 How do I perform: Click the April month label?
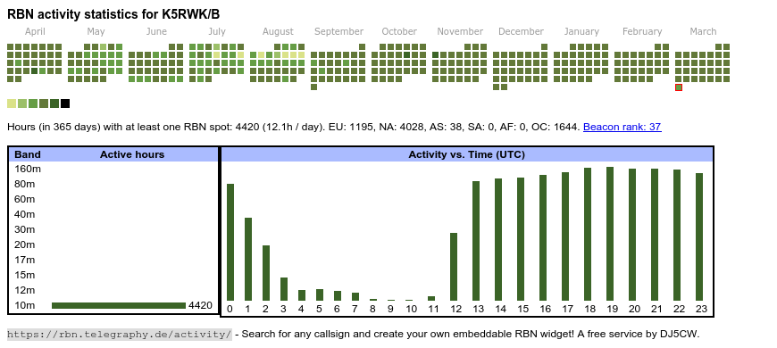35,32
